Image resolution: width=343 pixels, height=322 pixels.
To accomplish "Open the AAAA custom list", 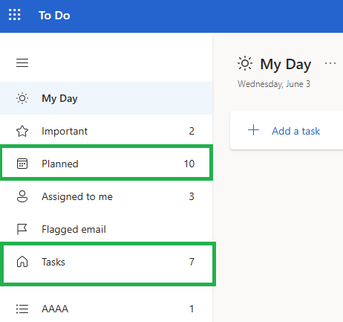I will pyautogui.click(x=106, y=309).
